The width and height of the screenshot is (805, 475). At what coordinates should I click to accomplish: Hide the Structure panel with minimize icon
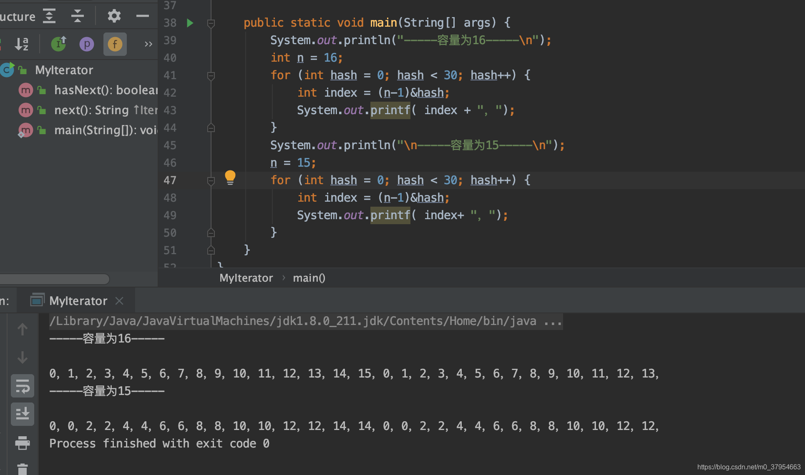pyautogui.click(x=142, y=16)
